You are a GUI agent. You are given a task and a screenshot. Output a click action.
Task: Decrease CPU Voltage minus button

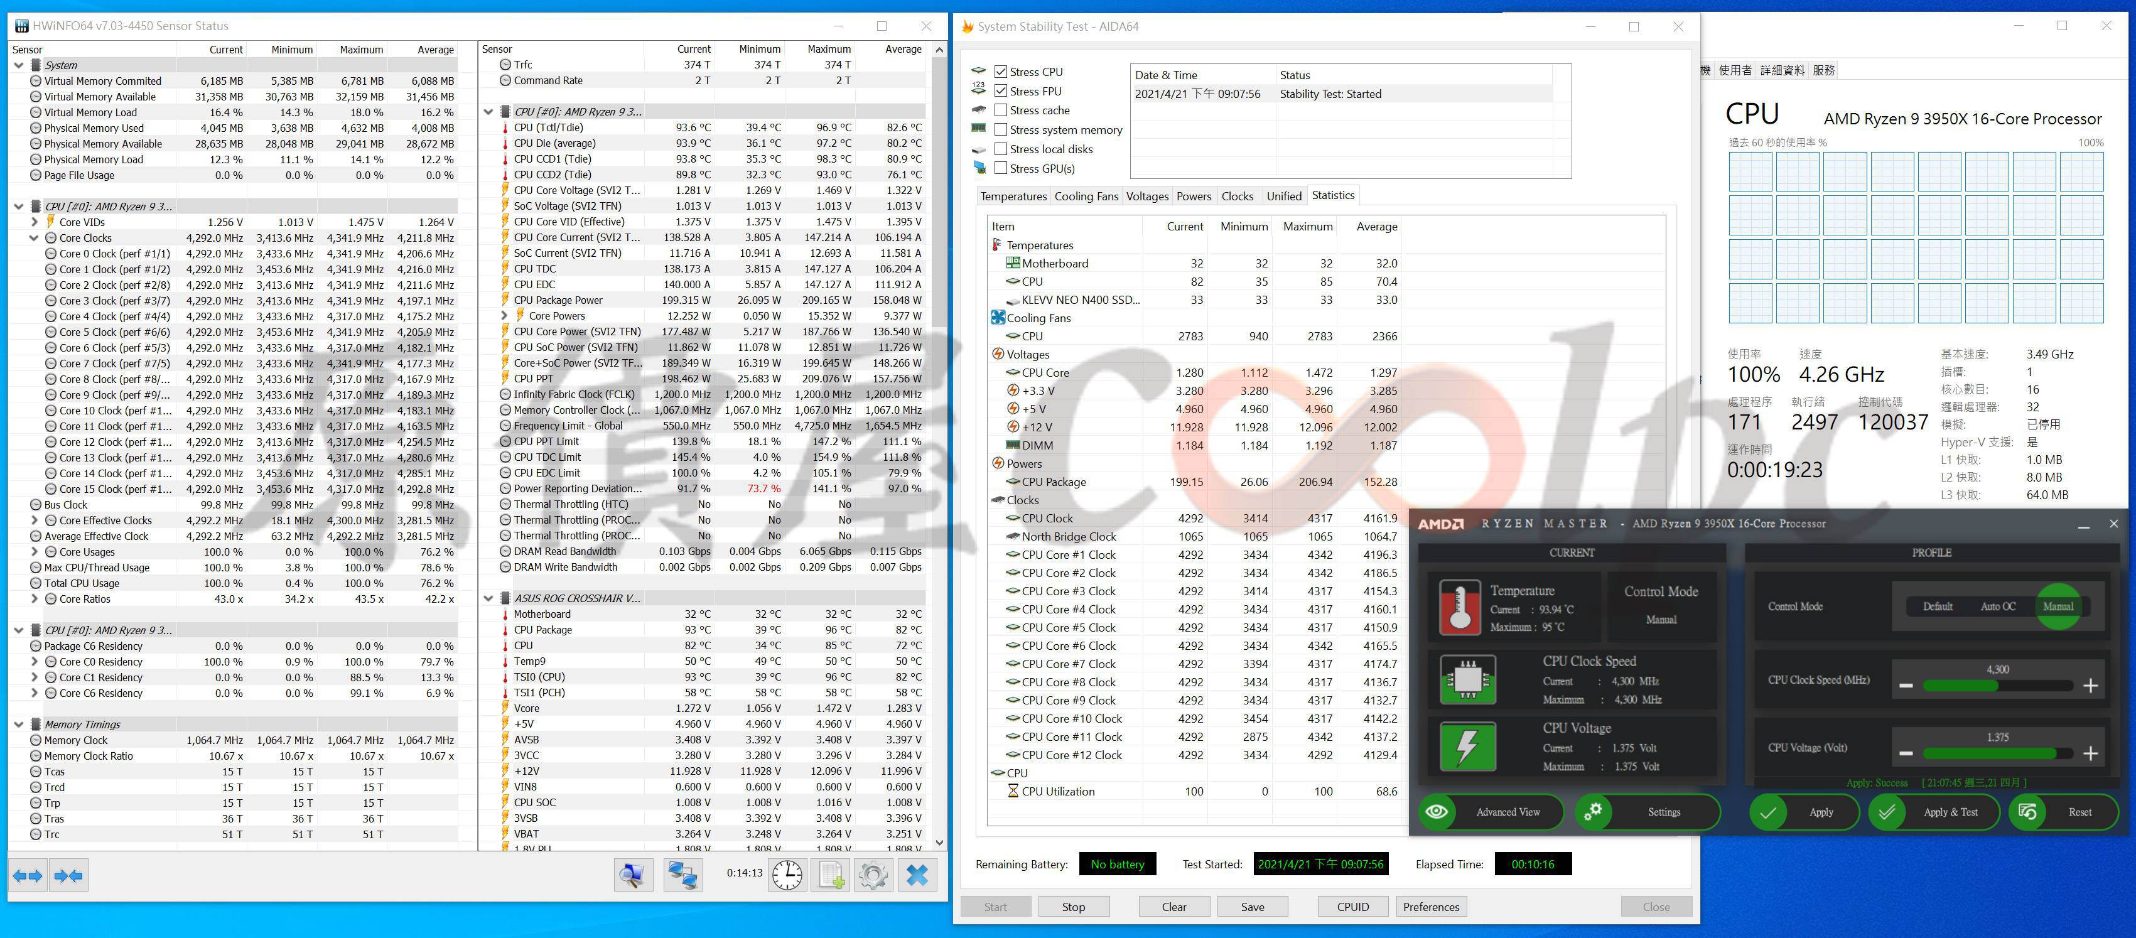(1906, 753)
